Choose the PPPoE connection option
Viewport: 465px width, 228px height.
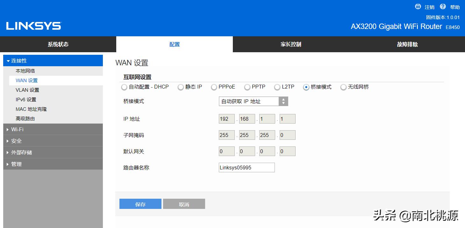tap(214, 87)
